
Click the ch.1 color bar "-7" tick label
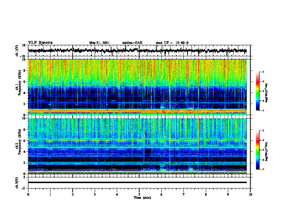(x=263, y=110)
